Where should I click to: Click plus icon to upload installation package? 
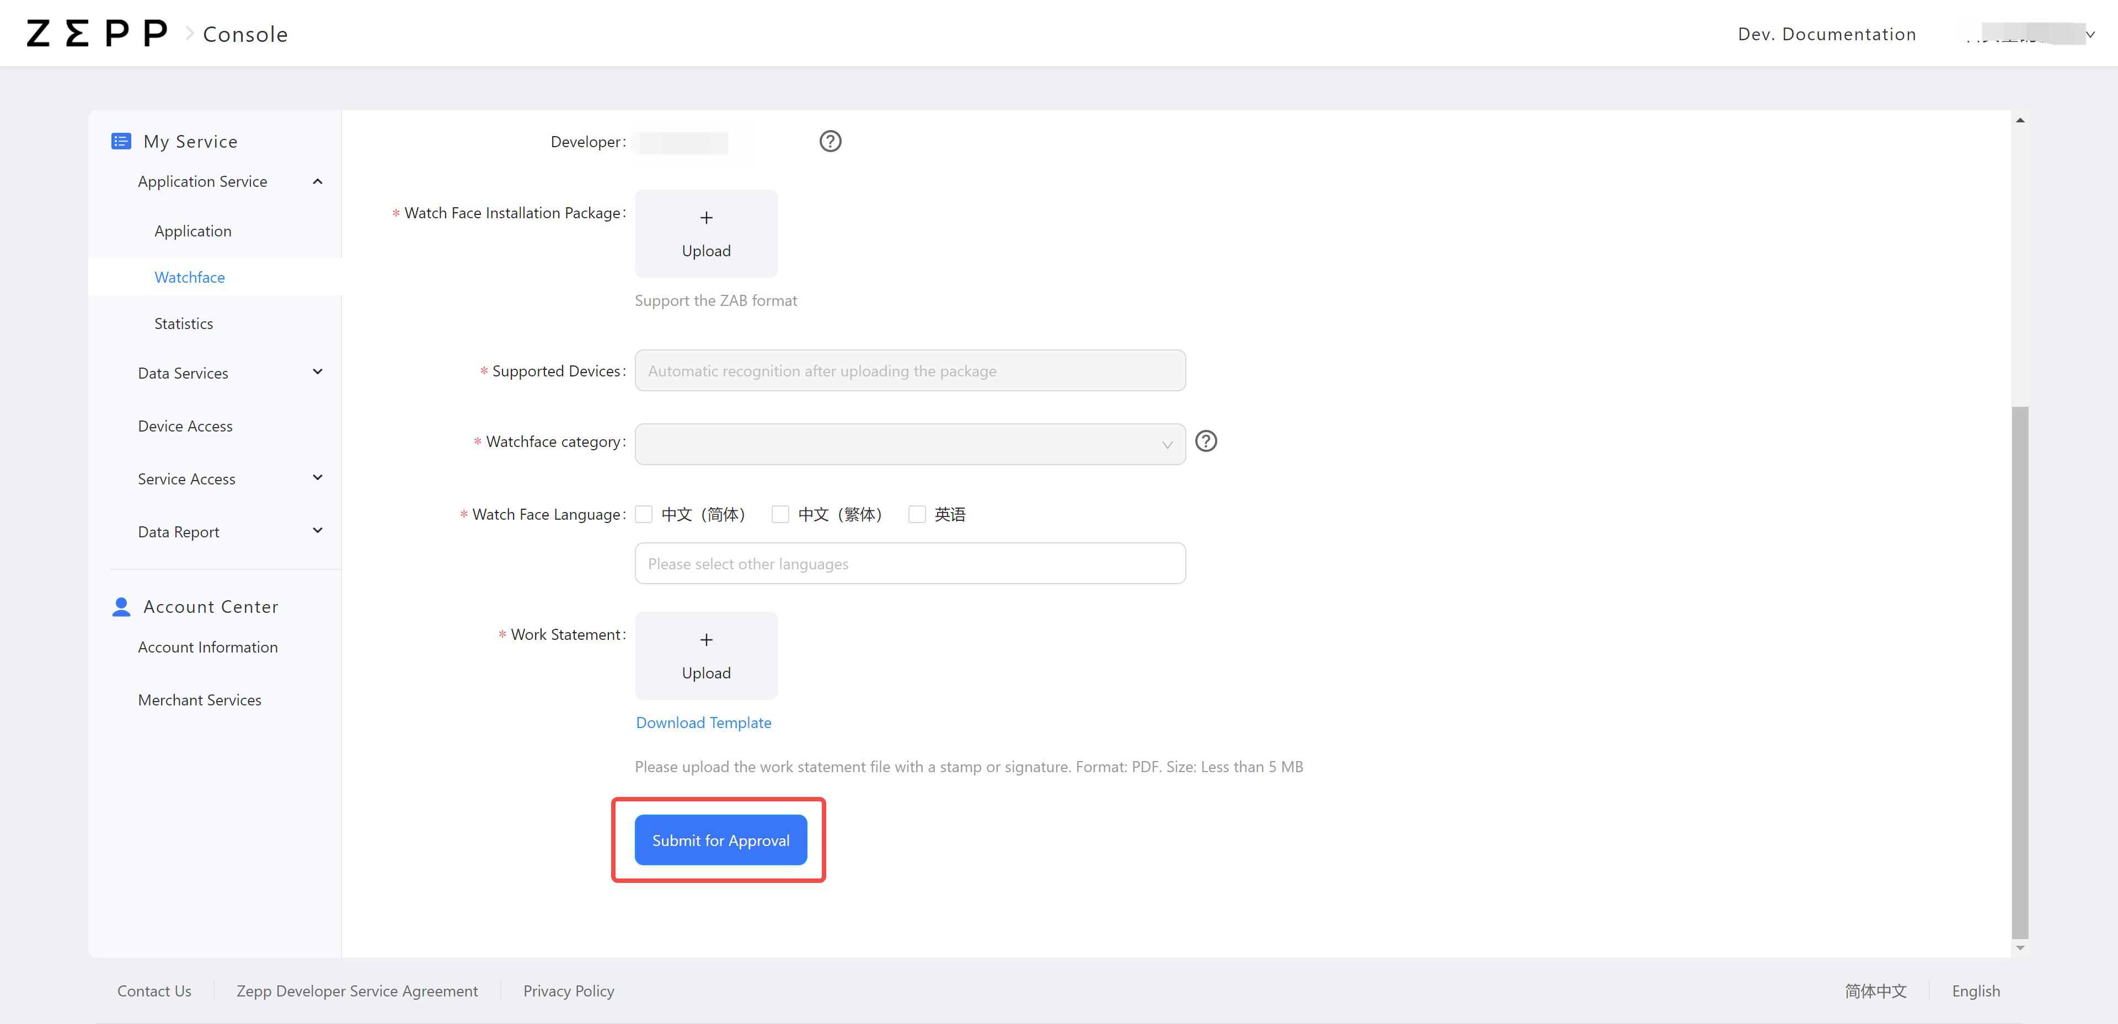point(705,218)
